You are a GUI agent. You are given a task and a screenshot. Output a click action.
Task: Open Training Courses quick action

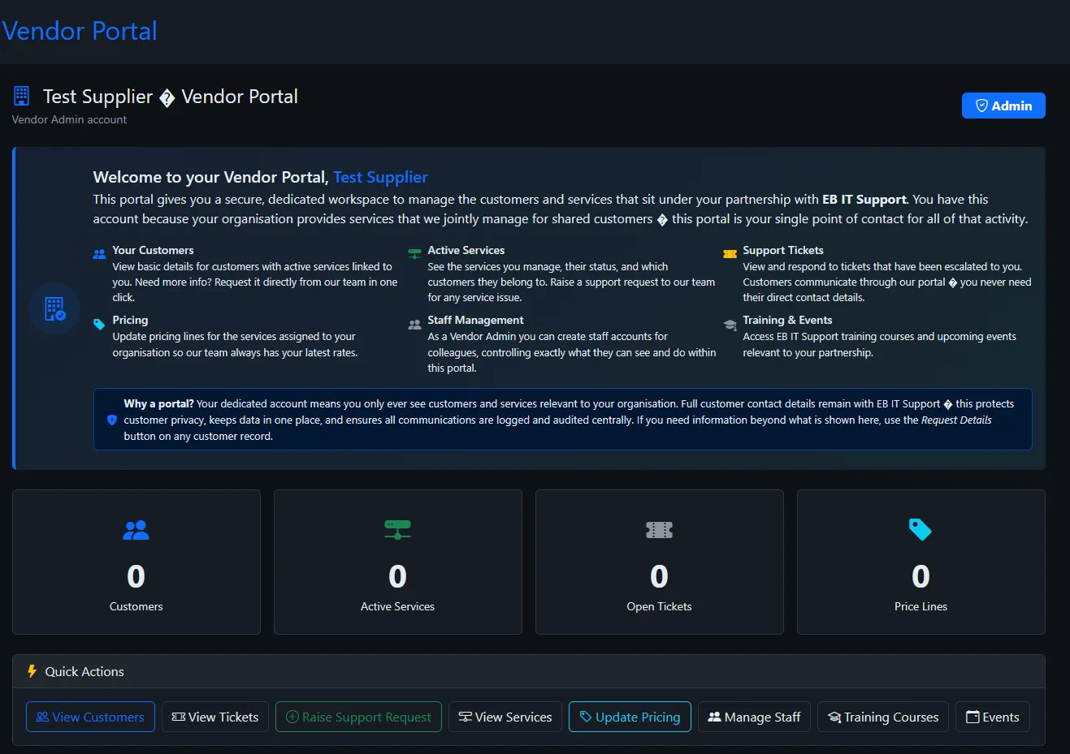tap(883, 717)
